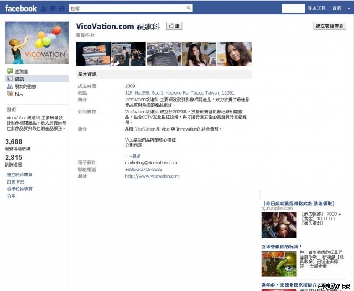
Task: Open the VicoVation profile picture
Action: click(x=37, y=43)
